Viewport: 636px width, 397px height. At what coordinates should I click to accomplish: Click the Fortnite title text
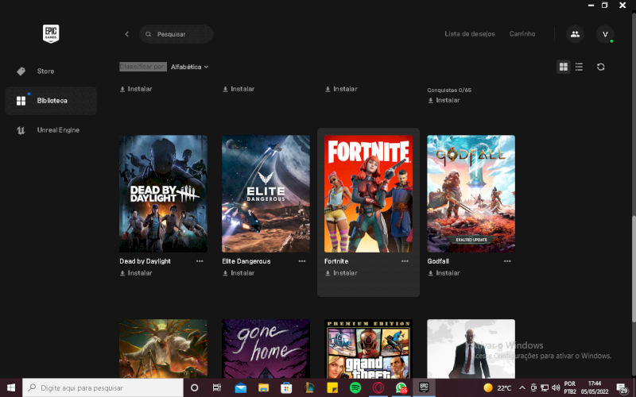[x=336, y=261]
